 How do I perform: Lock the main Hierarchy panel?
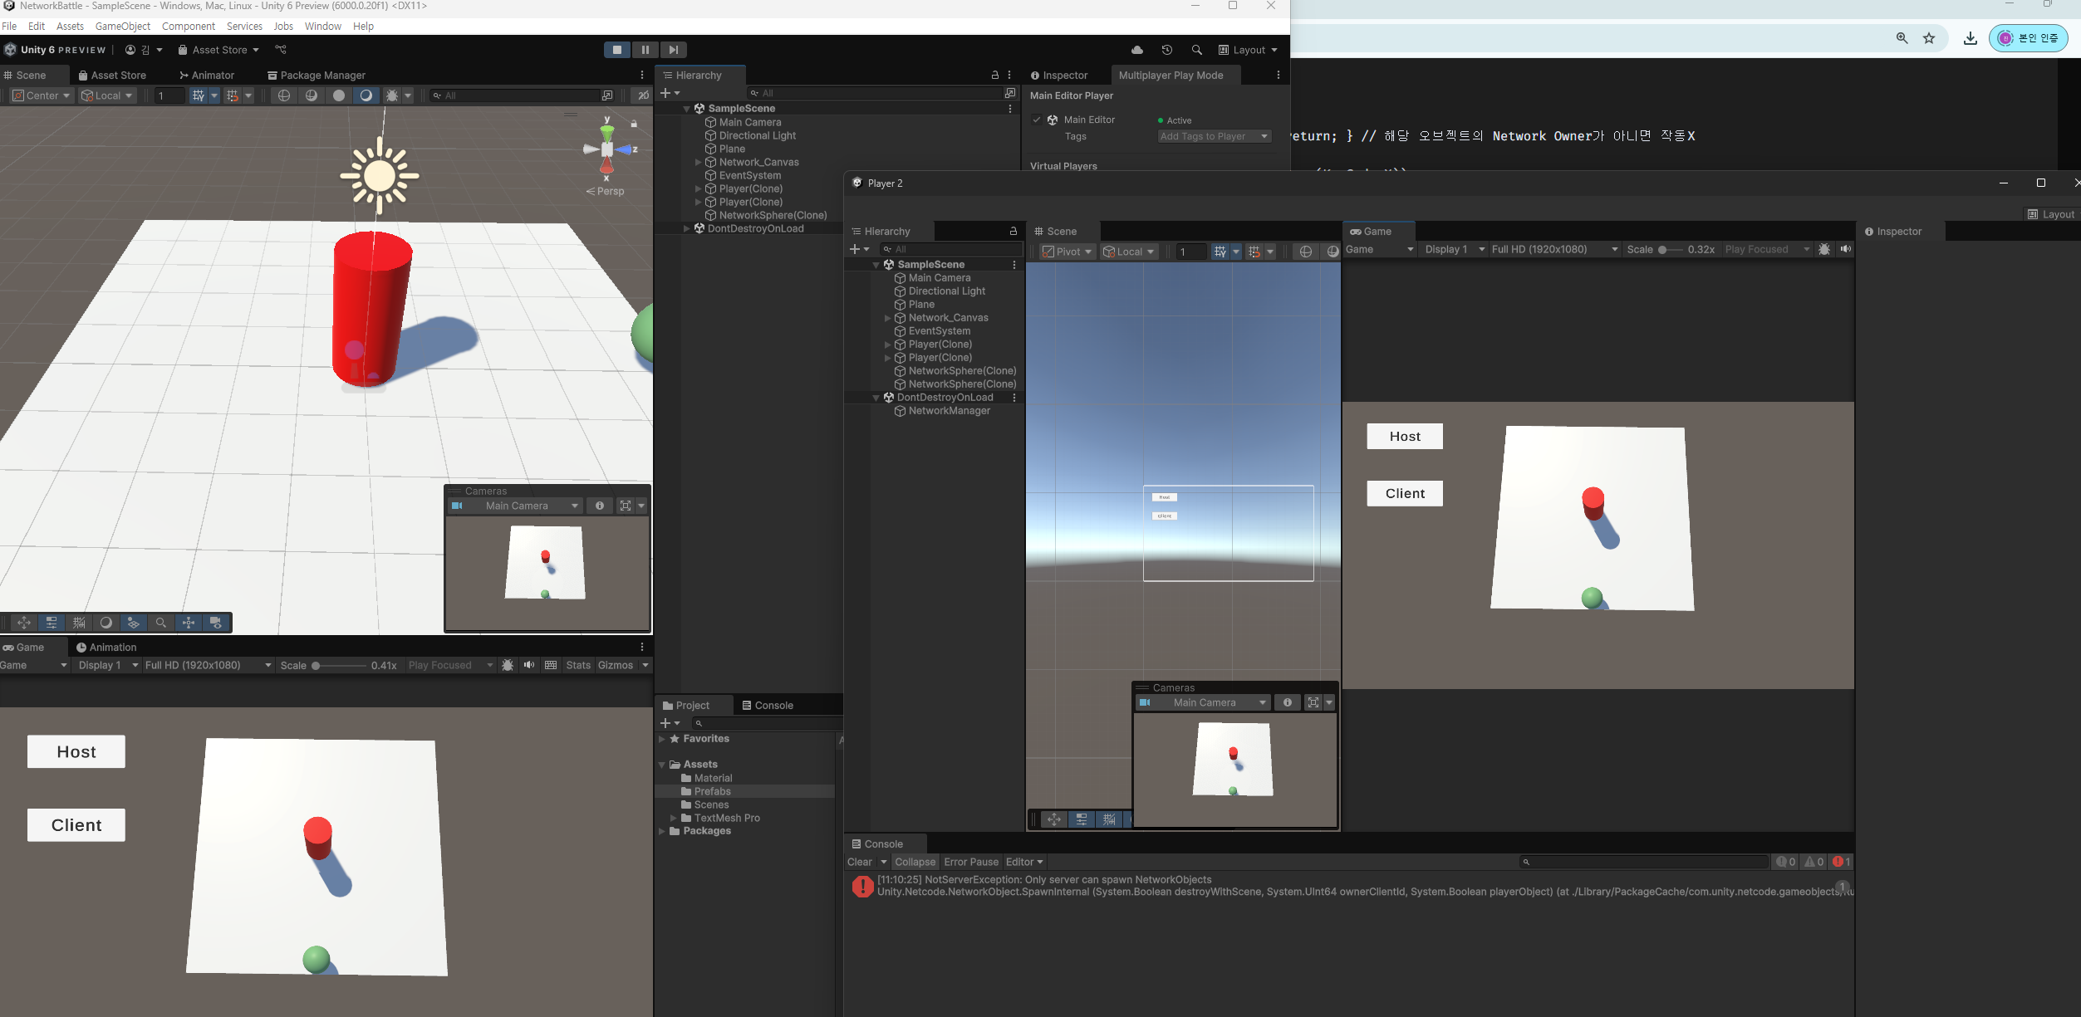click(994, 75)
